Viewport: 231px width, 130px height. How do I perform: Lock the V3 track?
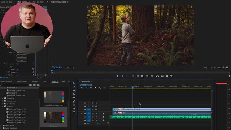click(x=85, y=103)
